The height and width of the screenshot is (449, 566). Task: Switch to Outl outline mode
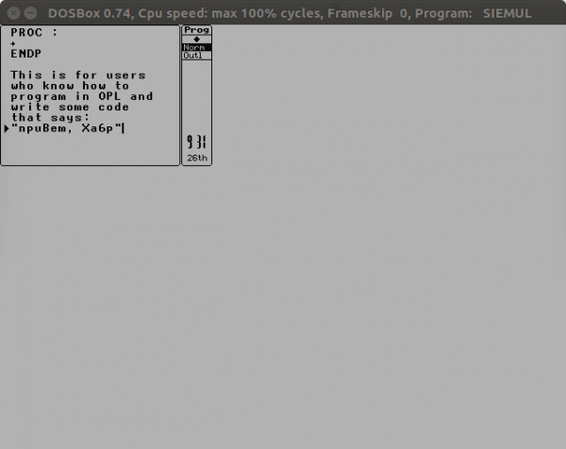(197, 56)
